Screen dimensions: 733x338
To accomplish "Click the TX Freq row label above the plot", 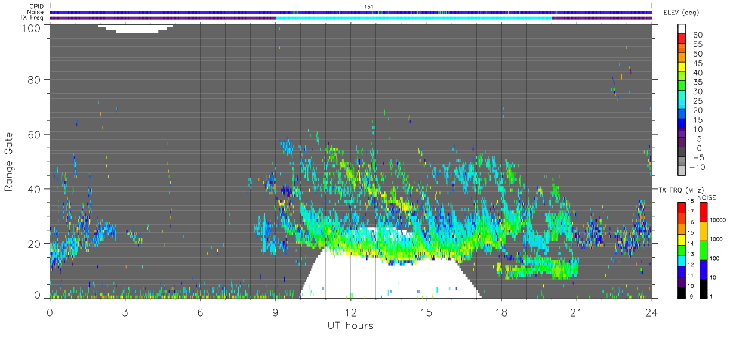I will tap(32, 17).
